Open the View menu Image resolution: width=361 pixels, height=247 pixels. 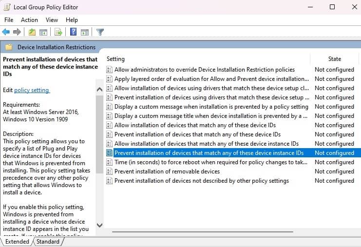52,20
